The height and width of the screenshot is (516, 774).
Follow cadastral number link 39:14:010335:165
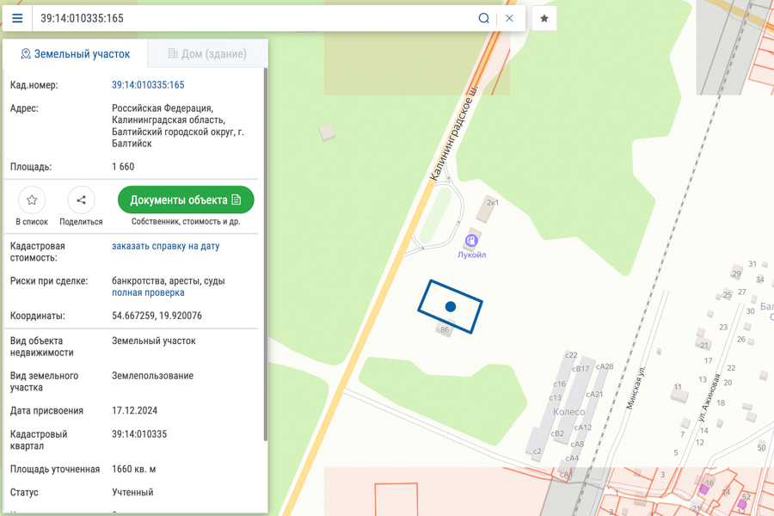(148, 85)
